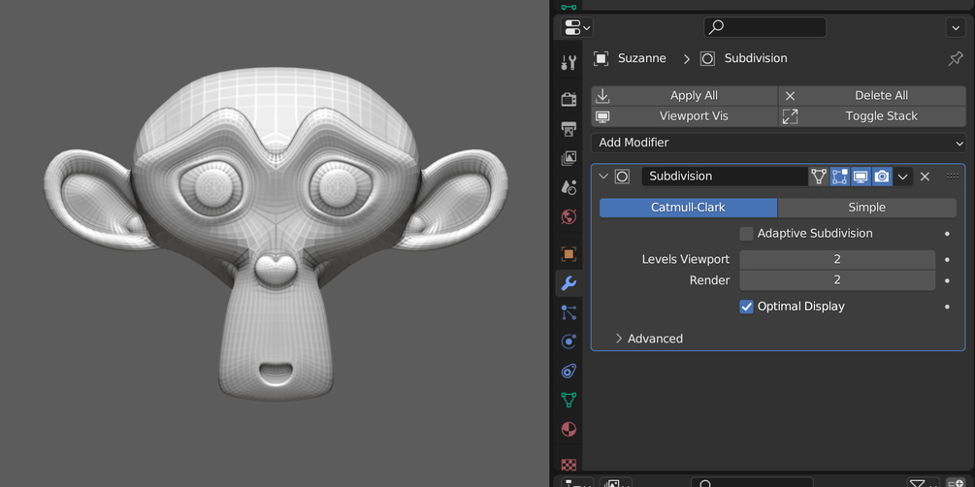This screenshot has height=487, width=975.
Task: Click the Levels Viewport value field
Action: [x=837, y=259]
